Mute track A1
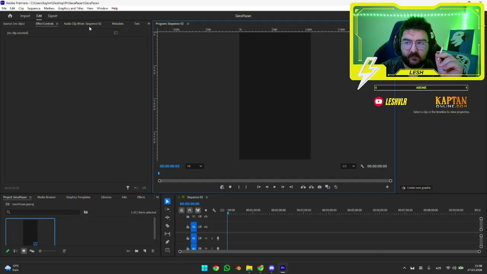The image size is (487, 274). click(x=206, y=238)
